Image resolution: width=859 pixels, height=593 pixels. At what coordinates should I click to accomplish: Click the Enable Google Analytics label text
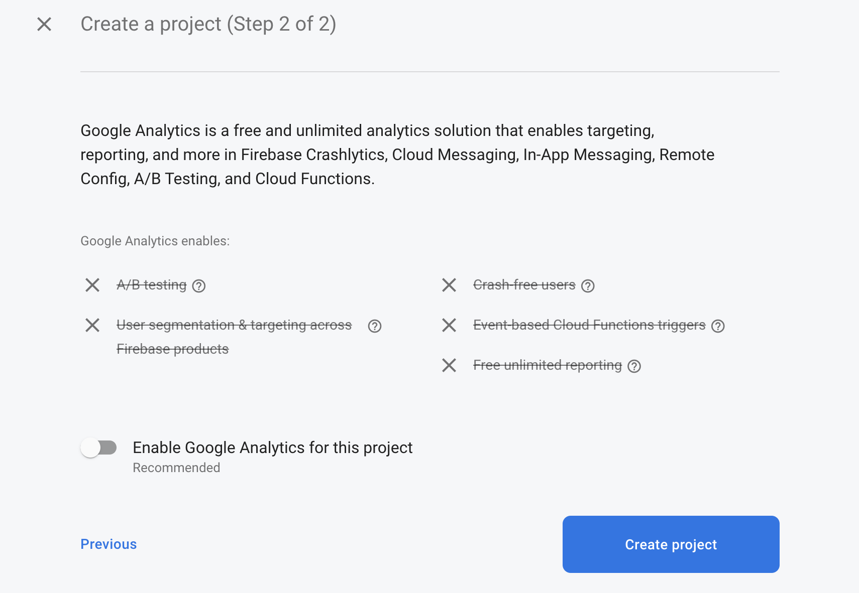click(x=273, y=448)
